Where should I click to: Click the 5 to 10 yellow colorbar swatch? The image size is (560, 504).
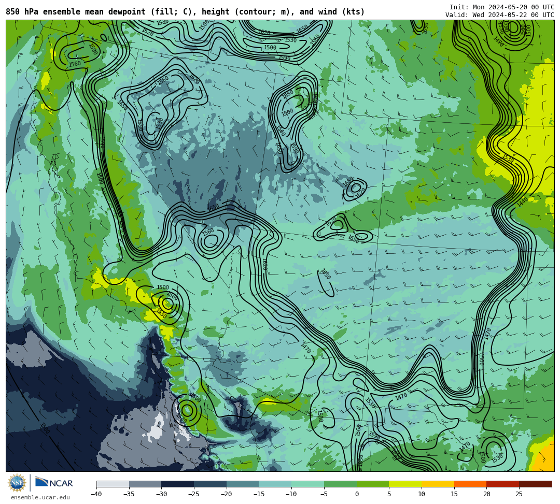click(405, 484)
